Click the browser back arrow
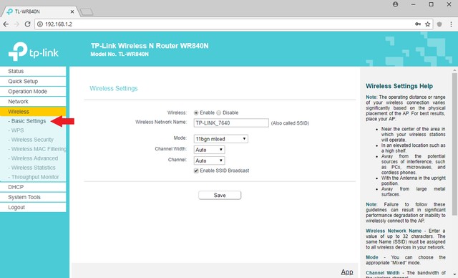This screenshot has width=458, height=278. pos(6,24)
